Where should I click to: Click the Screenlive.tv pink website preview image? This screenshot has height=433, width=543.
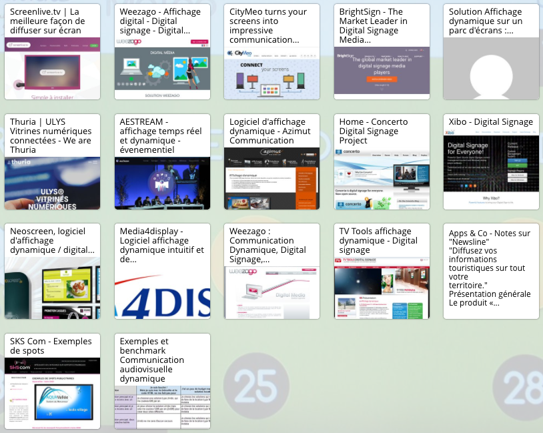click(x=52, y=69)
